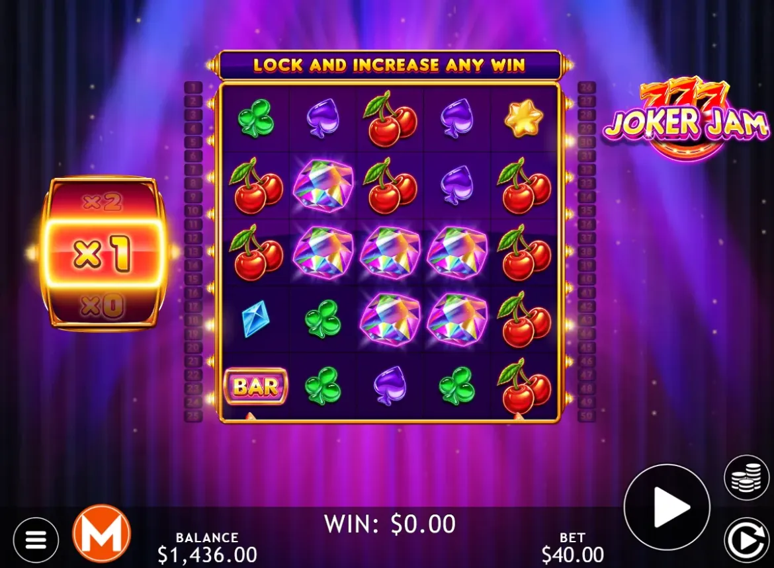Select the x1 multiplier on the wheel
This screenshot has width=774, height=568.
click(102, 253)
